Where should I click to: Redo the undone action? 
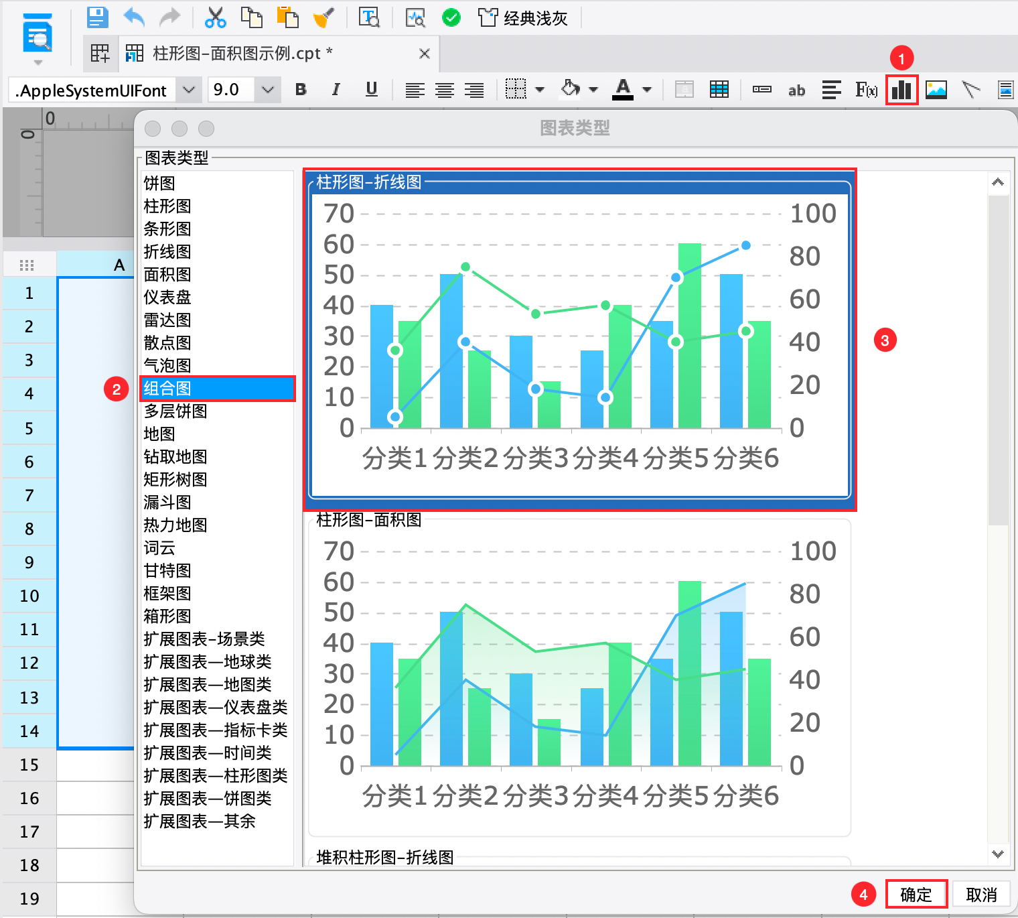coord(169,17)
